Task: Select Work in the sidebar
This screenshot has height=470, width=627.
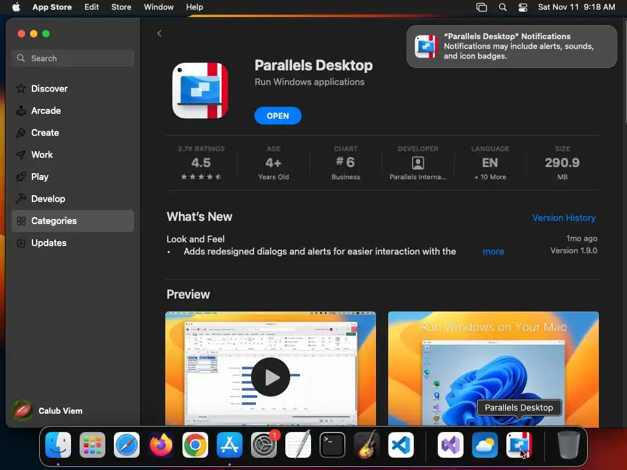Action: click(x=73, y=155)
